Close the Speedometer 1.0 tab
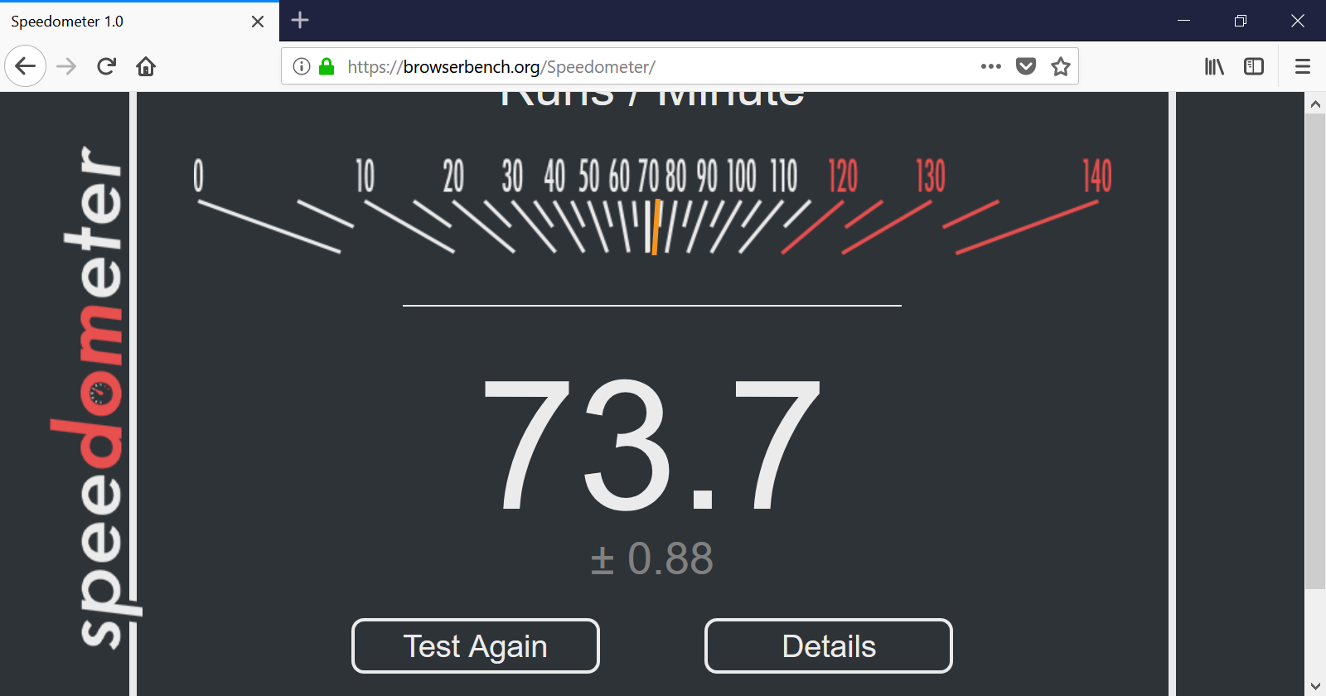 (x=258, y=22)
